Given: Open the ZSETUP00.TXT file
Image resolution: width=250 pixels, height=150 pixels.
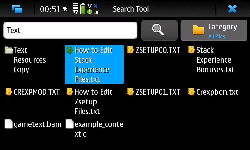Looking at the screenshot, I should 154,50.
